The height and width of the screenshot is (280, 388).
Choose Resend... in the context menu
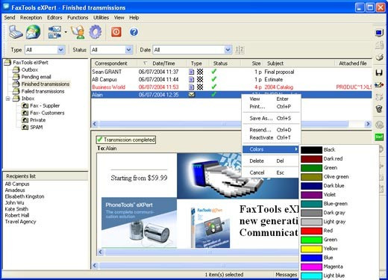click(x=270, y=130)
